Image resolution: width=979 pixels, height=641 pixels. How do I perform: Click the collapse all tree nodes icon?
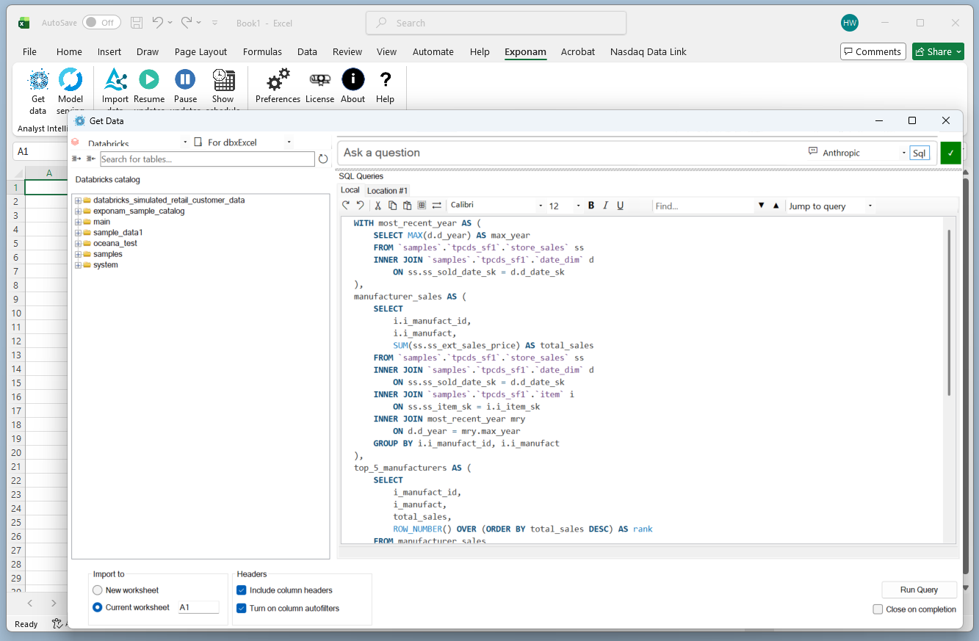tap(91, 159)
